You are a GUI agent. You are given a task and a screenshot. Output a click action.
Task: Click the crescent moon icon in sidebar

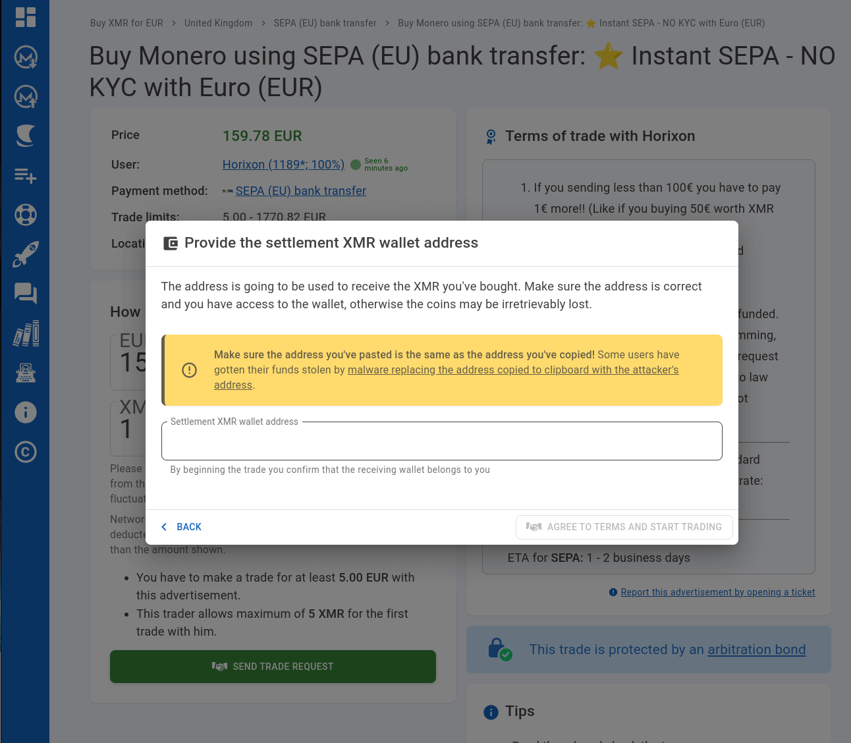(x=25, y=136)
